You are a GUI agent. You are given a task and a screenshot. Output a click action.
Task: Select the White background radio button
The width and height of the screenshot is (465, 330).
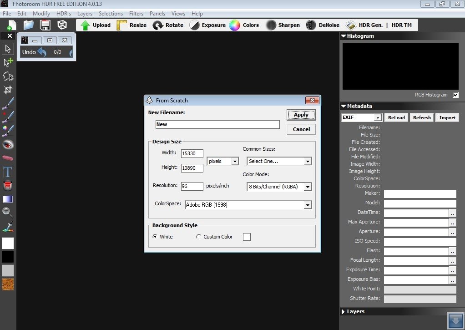tap(155, 237)
